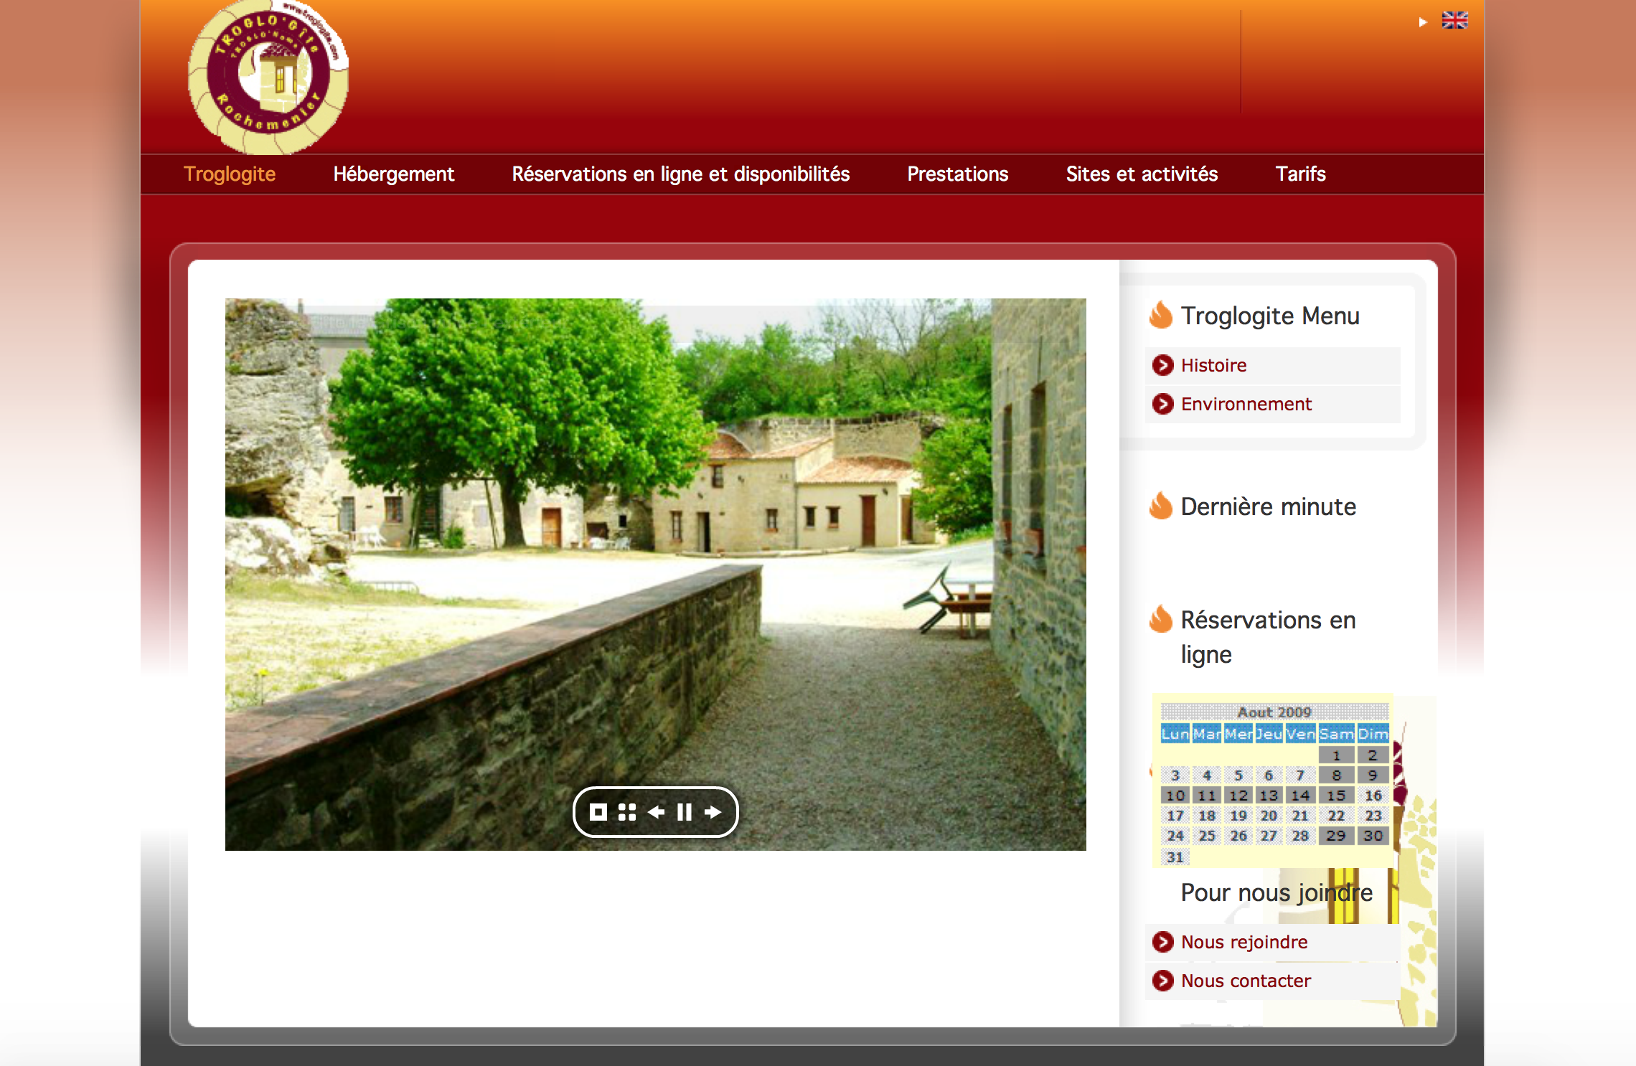Advance to next slide with right arrow
The height and width of the screenshot is (1066, 1636).
click(713, 812)
